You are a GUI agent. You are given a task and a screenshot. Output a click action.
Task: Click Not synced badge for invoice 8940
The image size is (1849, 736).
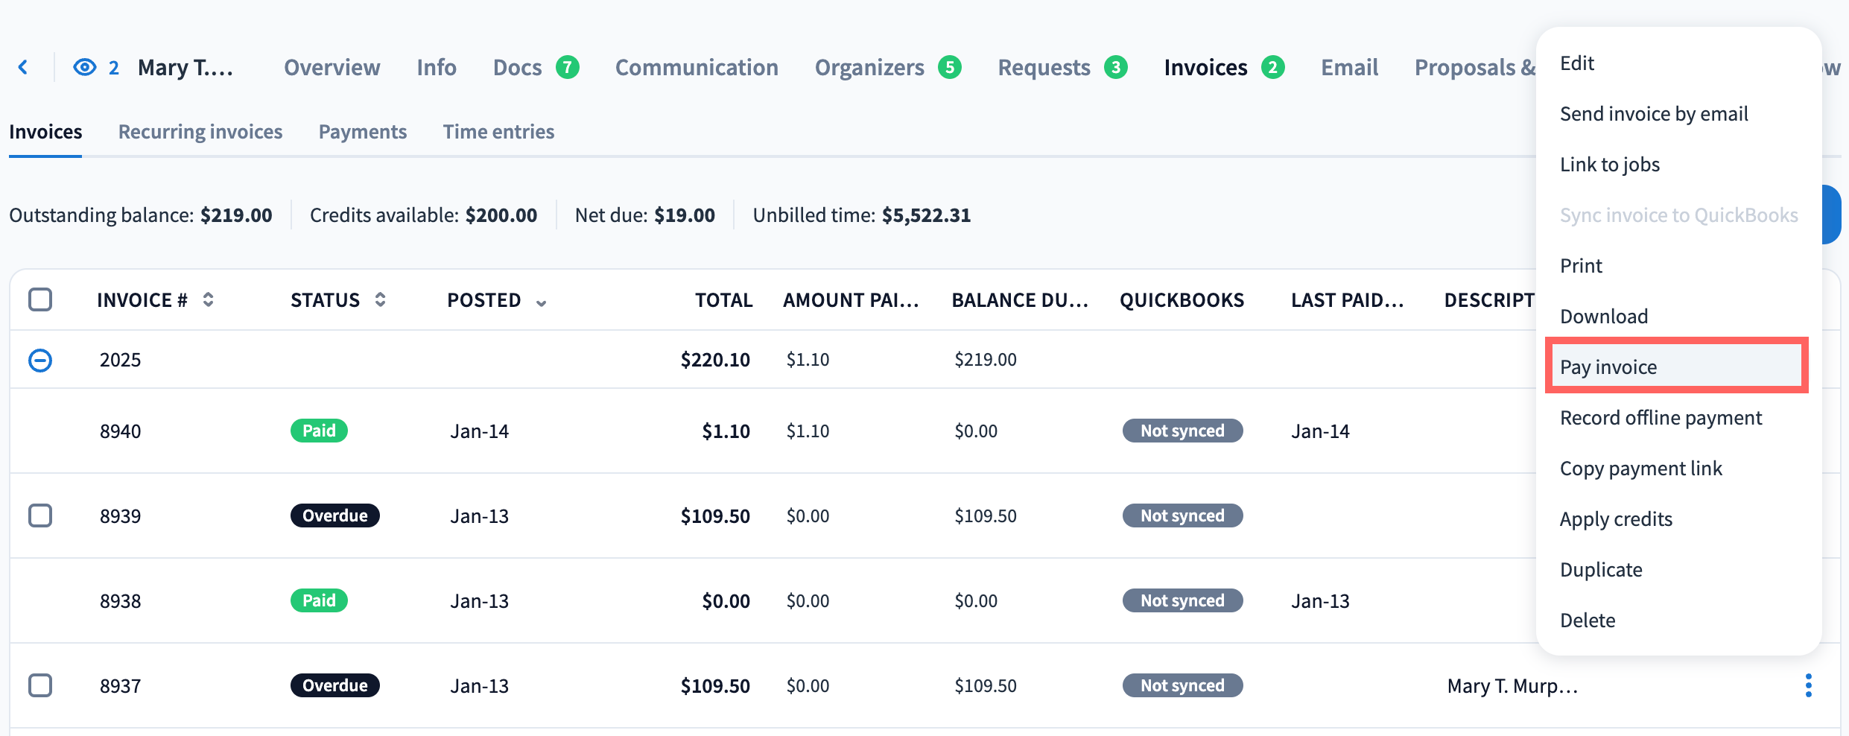click(1182, 431)
